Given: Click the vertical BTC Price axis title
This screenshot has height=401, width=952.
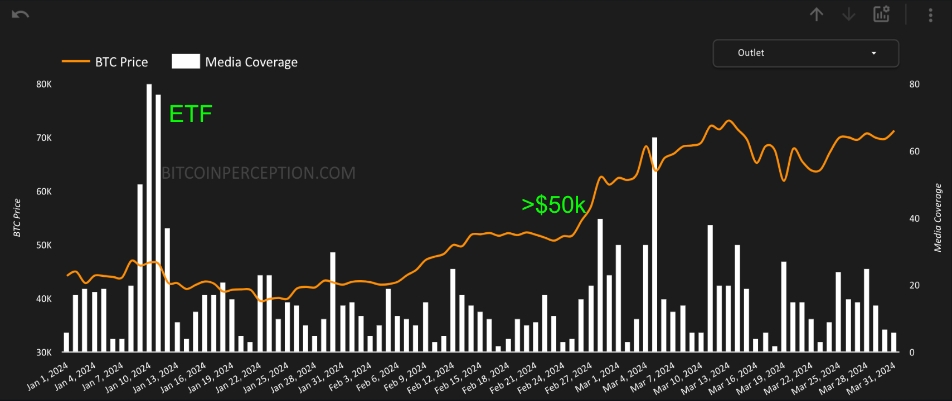Looking at the screenshot, I should coord(17,218).
